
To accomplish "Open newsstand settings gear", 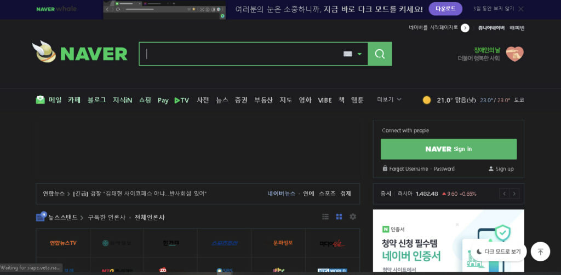I will (353, 217).
